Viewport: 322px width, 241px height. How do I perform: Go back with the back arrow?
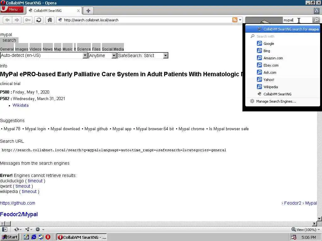(x=8, y=20)
